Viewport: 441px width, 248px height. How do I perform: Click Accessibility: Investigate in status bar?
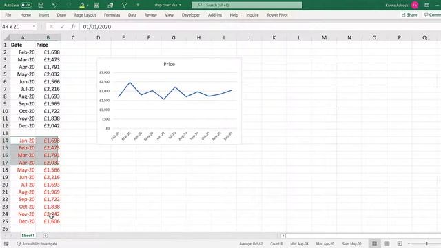(x=37, y=244)
